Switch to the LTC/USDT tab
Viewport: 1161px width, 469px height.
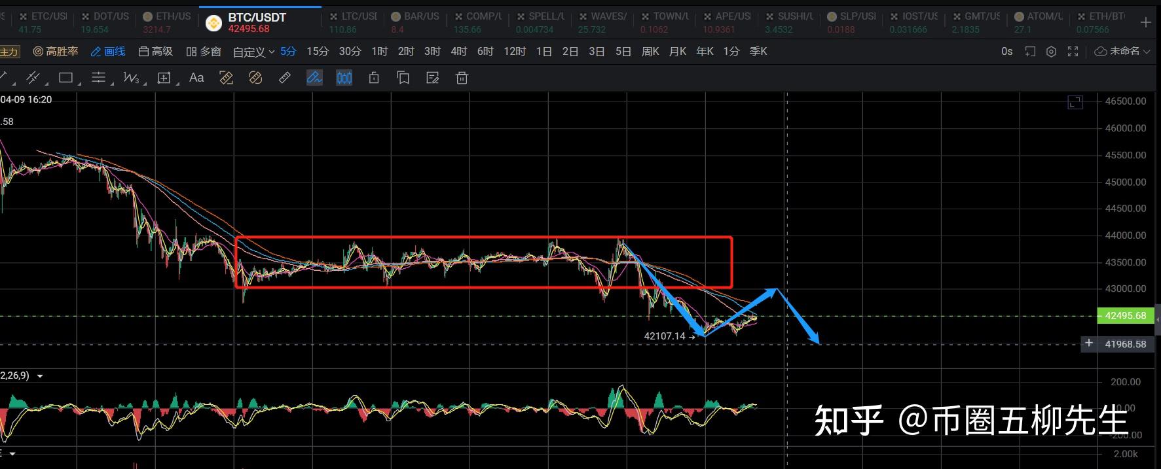(x=352, y=22)
